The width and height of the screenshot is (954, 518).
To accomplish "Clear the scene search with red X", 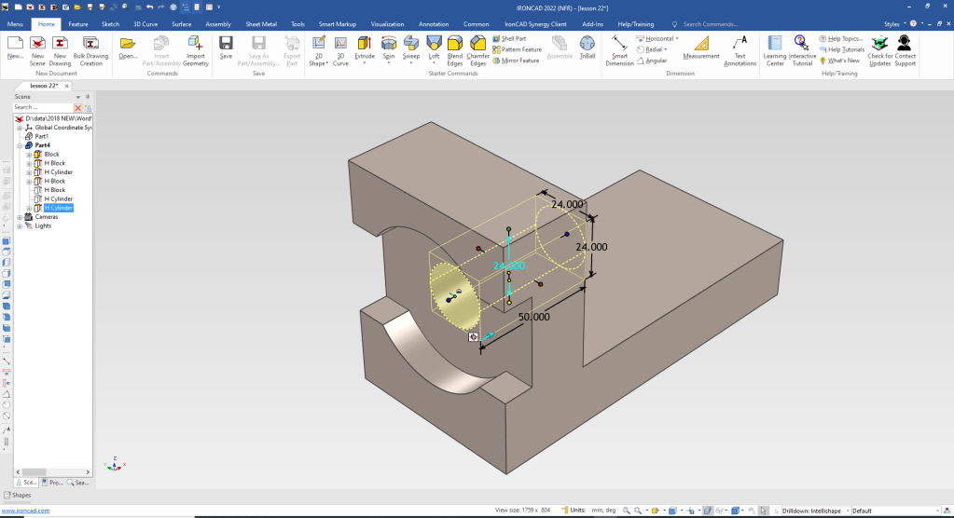I will point(78,108).
